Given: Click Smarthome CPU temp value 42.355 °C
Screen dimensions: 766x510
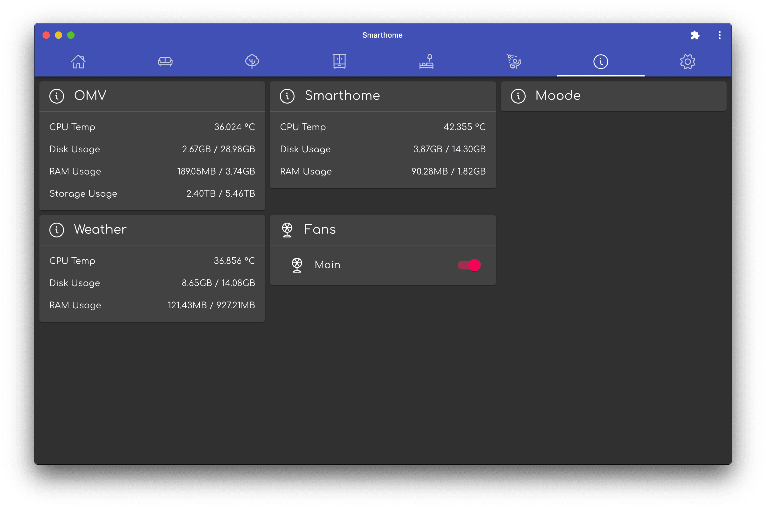Looking at the screenshot, I should (464, 127).
